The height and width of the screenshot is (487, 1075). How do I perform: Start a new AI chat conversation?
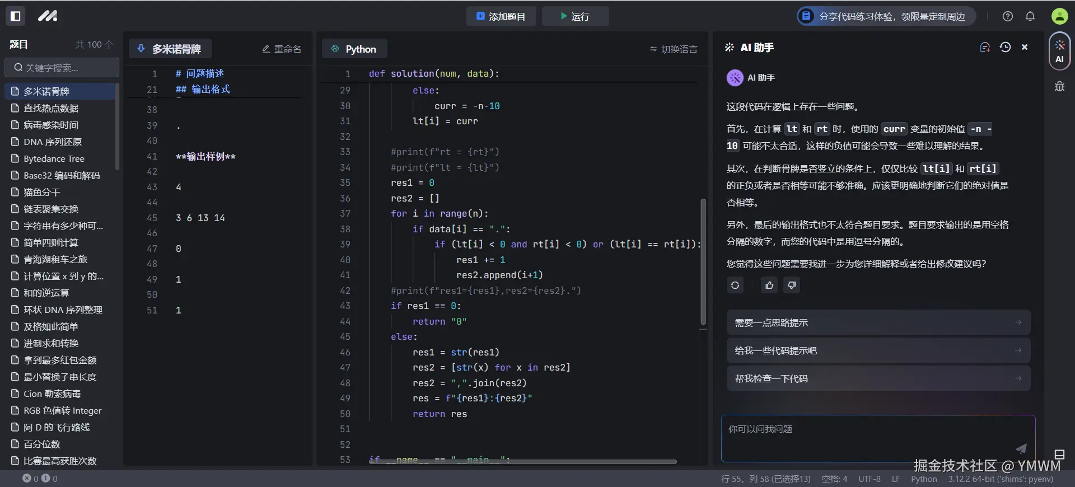(x=985, y=48)
